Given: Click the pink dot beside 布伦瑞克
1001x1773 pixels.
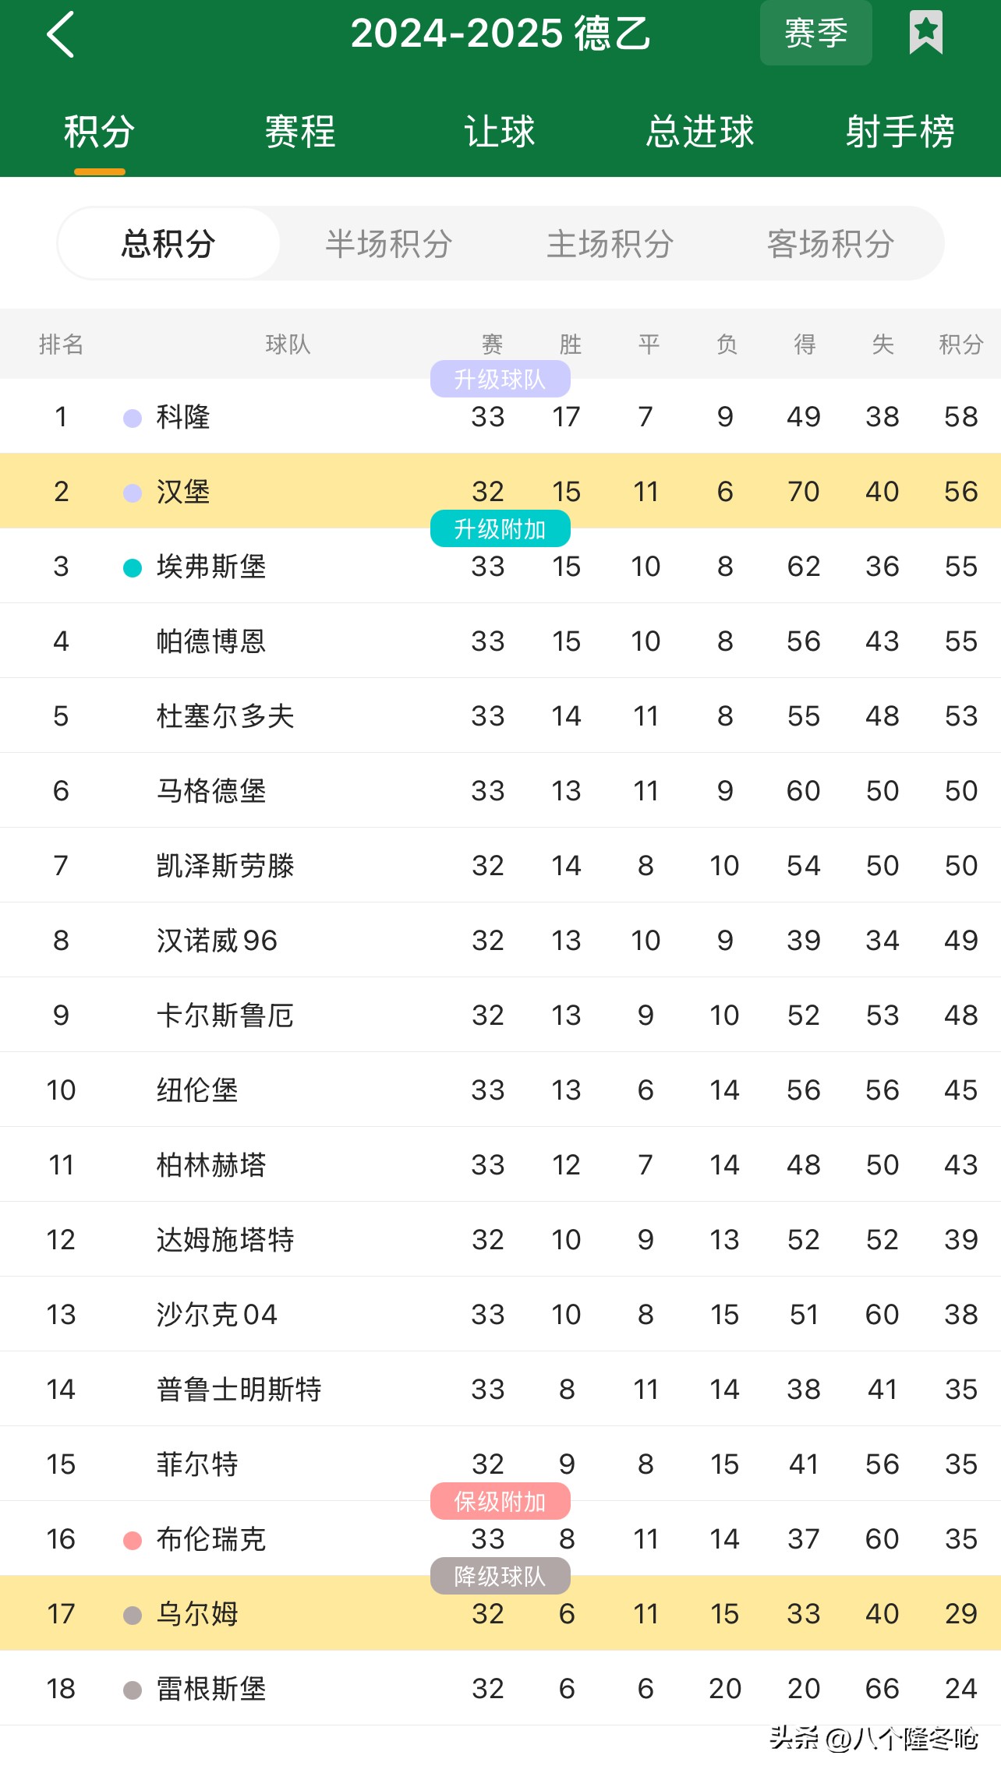Looking at the screenshot, I should [x=133, y=1540].
